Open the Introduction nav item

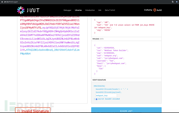pyautogui.click(x=90, y=10)
